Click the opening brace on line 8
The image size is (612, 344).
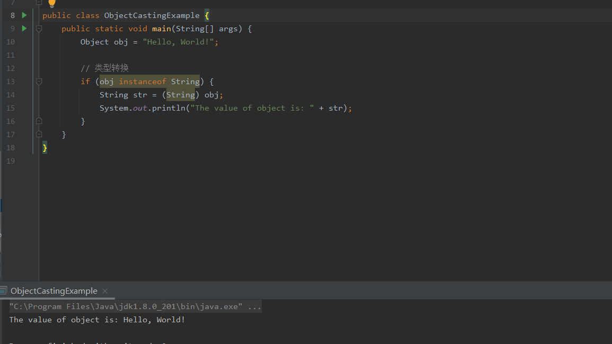[x=207, y=15]
